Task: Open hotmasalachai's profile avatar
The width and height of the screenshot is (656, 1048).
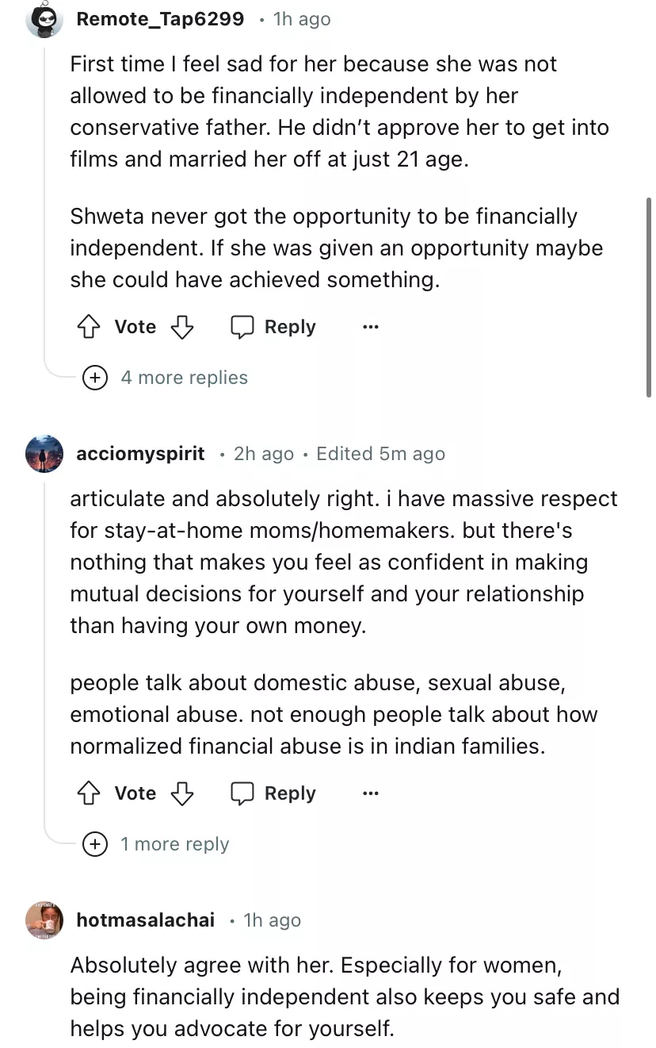Action: 44,920
